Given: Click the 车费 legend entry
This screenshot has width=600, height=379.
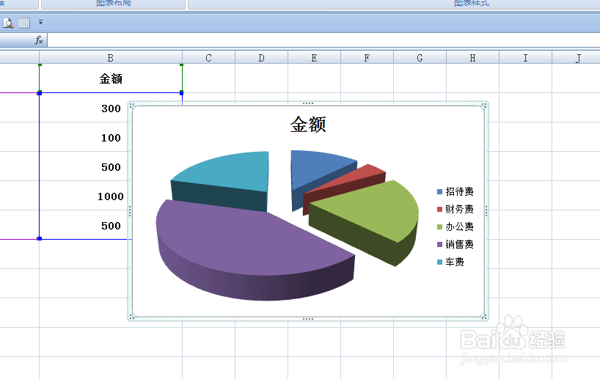Looking at the screenshot, I should 451,262.
